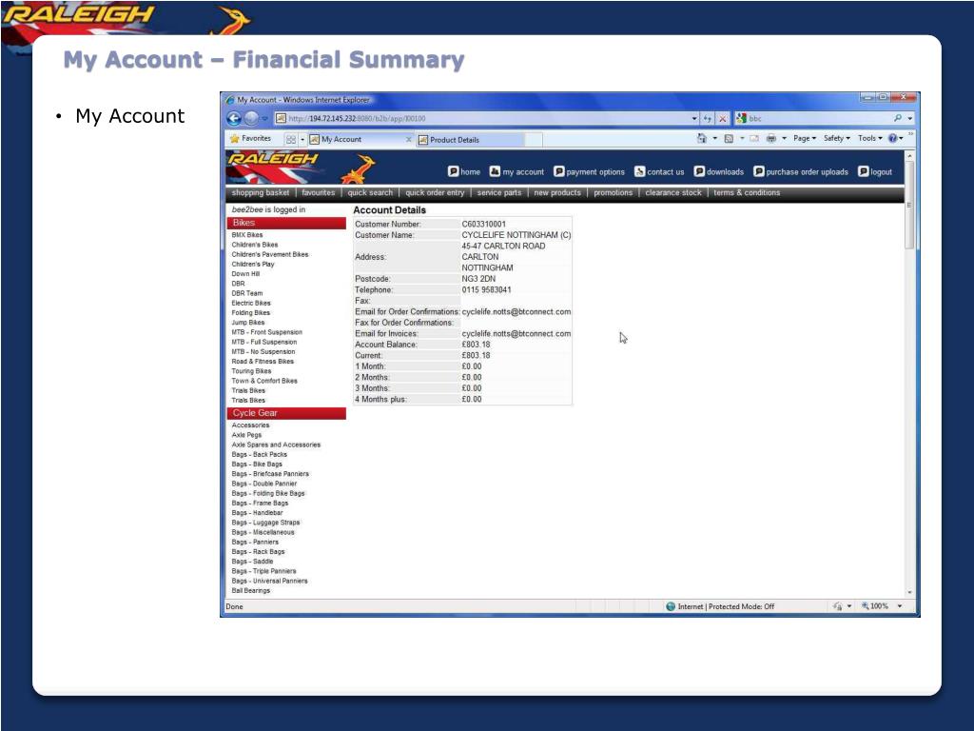The image size is (974, 731).
Task: Select Accessories under Cycle Gear
Action: click(x=250, y=425)
